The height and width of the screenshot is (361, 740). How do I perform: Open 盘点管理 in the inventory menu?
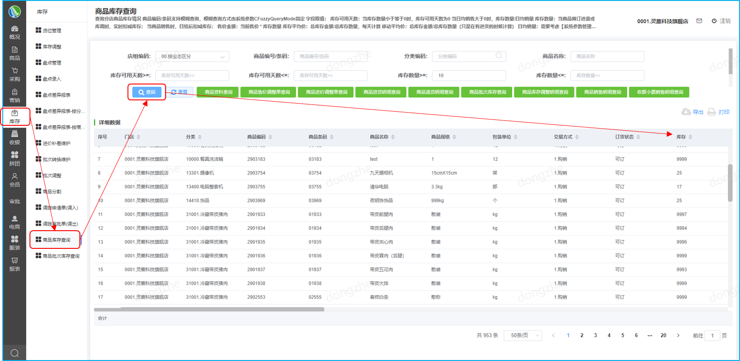tap(52, 63)
